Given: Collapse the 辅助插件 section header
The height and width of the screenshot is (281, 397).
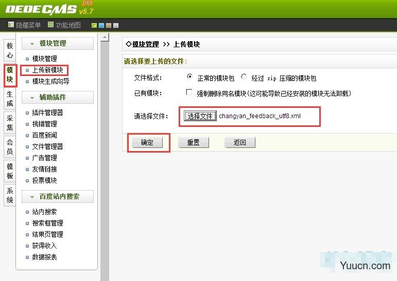Looking at the screenshot, I should [x=57, y=98].
